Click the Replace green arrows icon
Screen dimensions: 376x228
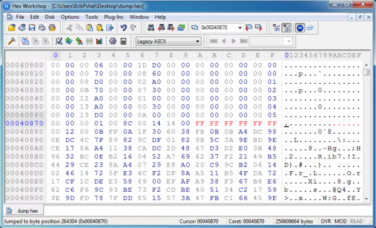pos(181,28)
